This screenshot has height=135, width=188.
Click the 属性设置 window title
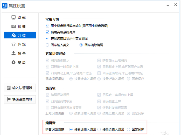(17, 6)
